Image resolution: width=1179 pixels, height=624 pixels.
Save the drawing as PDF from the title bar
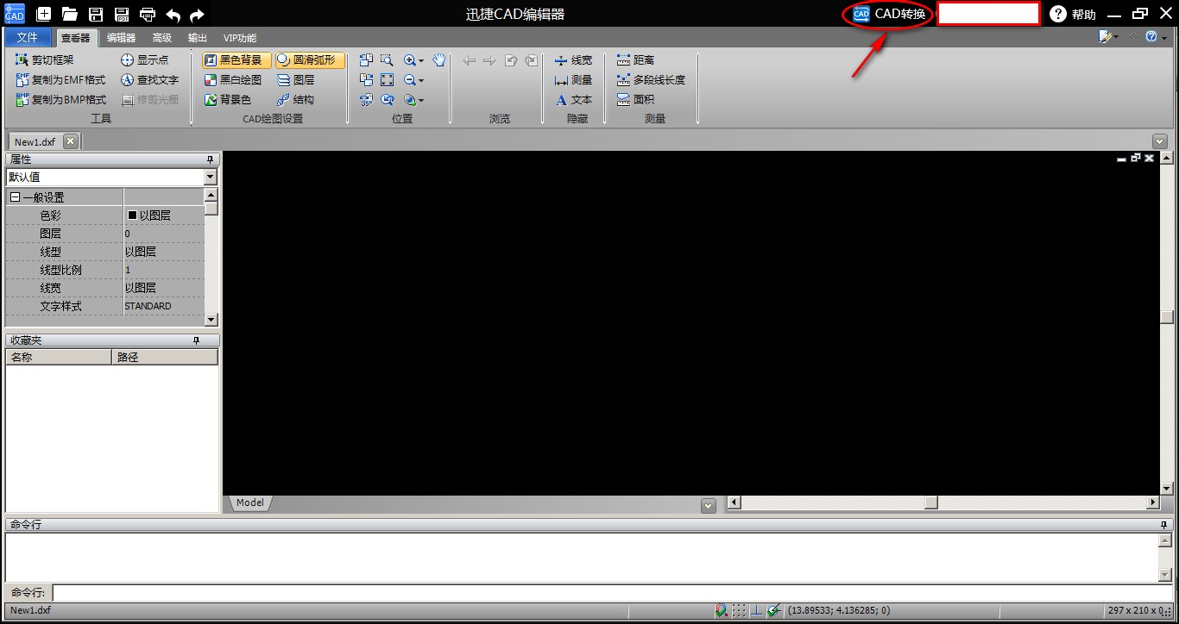pos(122,14)
